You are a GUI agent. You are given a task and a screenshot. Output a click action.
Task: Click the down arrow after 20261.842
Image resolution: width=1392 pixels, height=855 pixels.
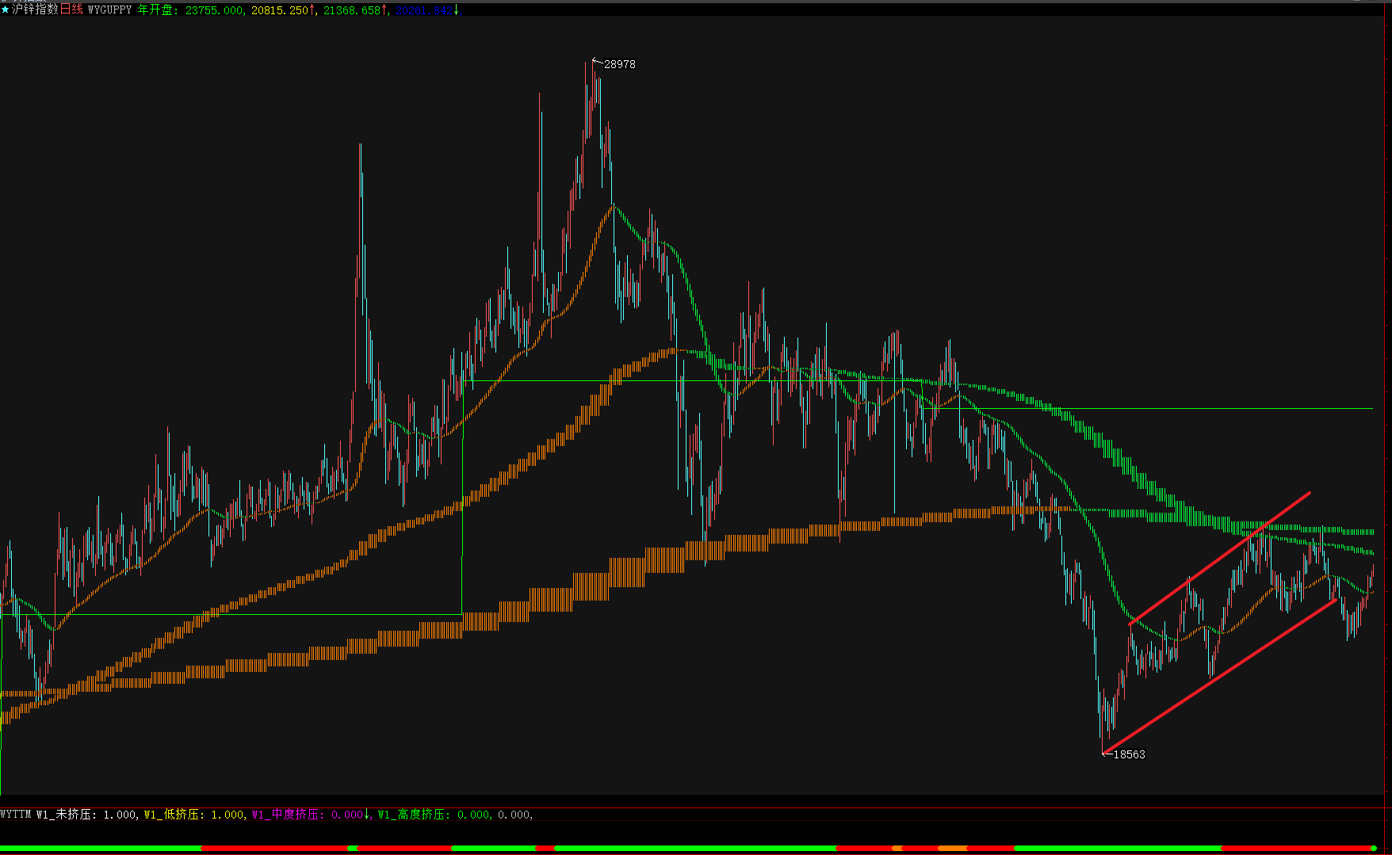(456, 10)
